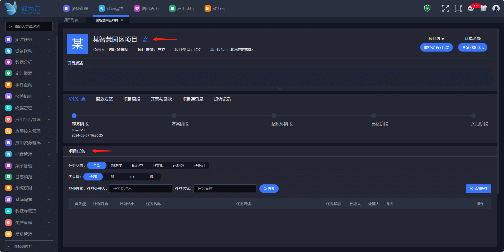This screenshot has width=504, height=252.
Task: Expand the 定时任务 sidebar menu
Action: coord(49,40)
